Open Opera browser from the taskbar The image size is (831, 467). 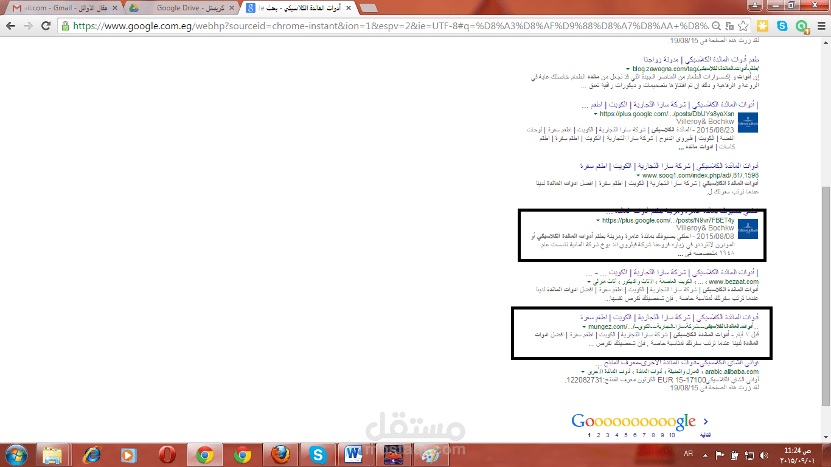point(167,455)
